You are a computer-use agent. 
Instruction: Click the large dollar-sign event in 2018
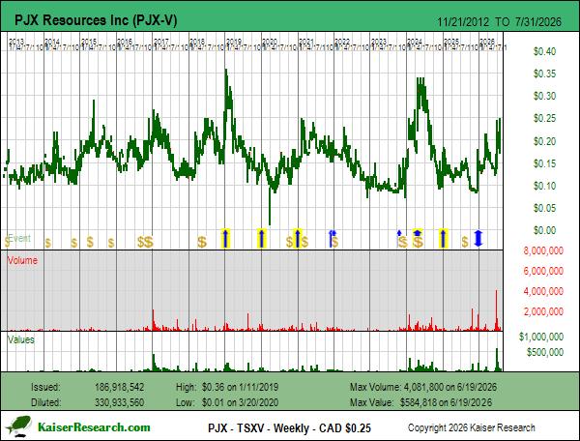[x=202, y=242]
